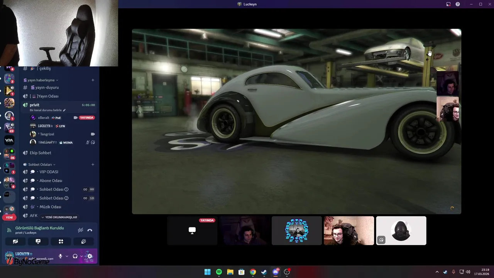Click the INSANITY member row
This screenshot has height=278, width=494.
(x=63, y=142)
